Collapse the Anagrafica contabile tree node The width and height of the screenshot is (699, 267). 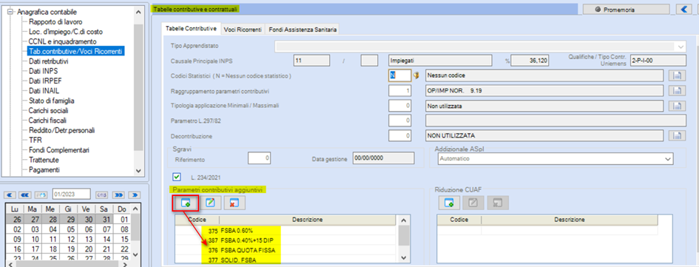coord(10,12)
